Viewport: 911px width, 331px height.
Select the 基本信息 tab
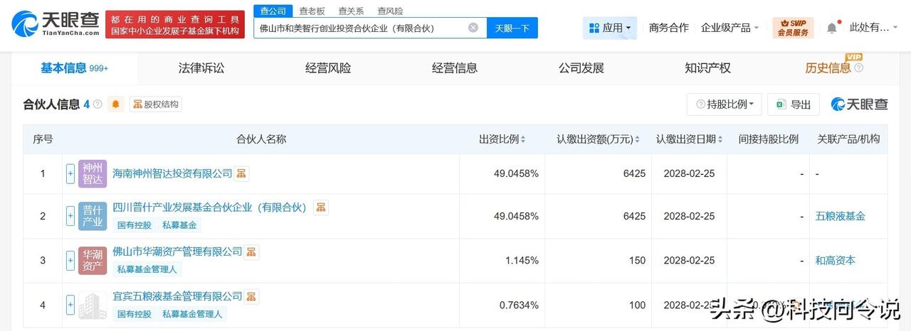pos(74,68)
